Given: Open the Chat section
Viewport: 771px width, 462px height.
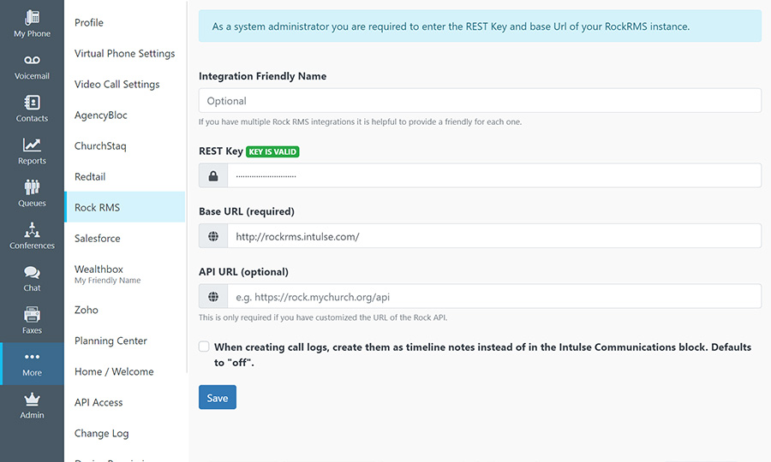Looking at the screenshot, I should click(32, 279).
